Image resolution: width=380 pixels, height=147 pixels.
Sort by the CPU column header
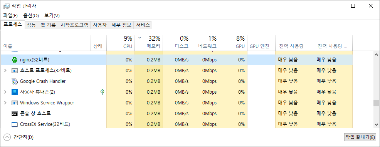tap(121, 43)
